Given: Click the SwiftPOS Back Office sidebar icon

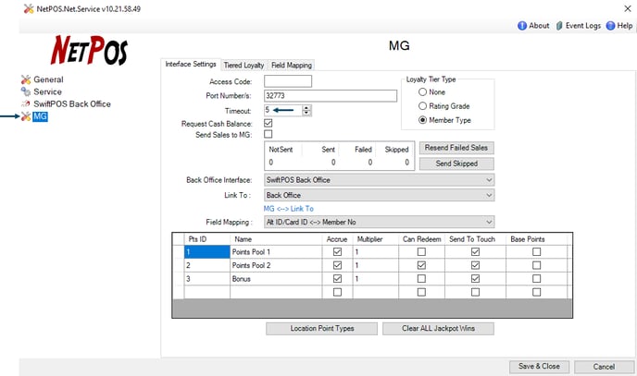Looking at the screenshot, I should (25, 103).
